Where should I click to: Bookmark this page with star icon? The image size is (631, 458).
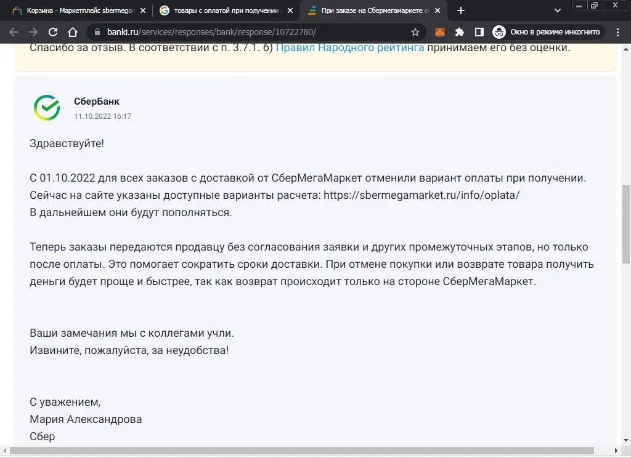point(415,32)
